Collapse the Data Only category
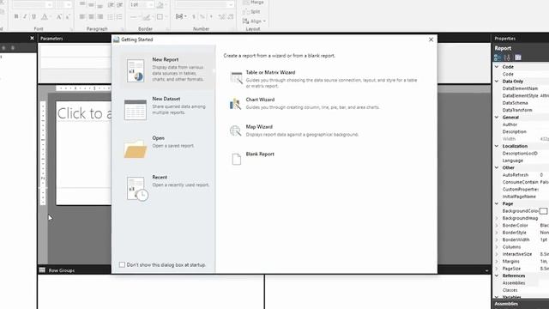The image size is (549, 309). click(497, 81)
